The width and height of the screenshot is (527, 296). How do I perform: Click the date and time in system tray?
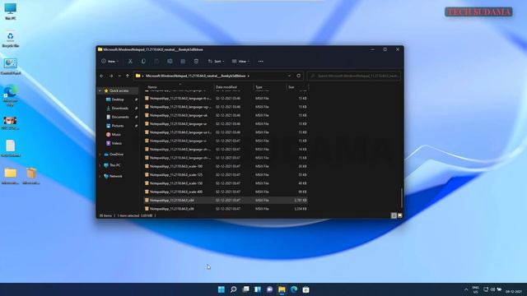[514, 291]
